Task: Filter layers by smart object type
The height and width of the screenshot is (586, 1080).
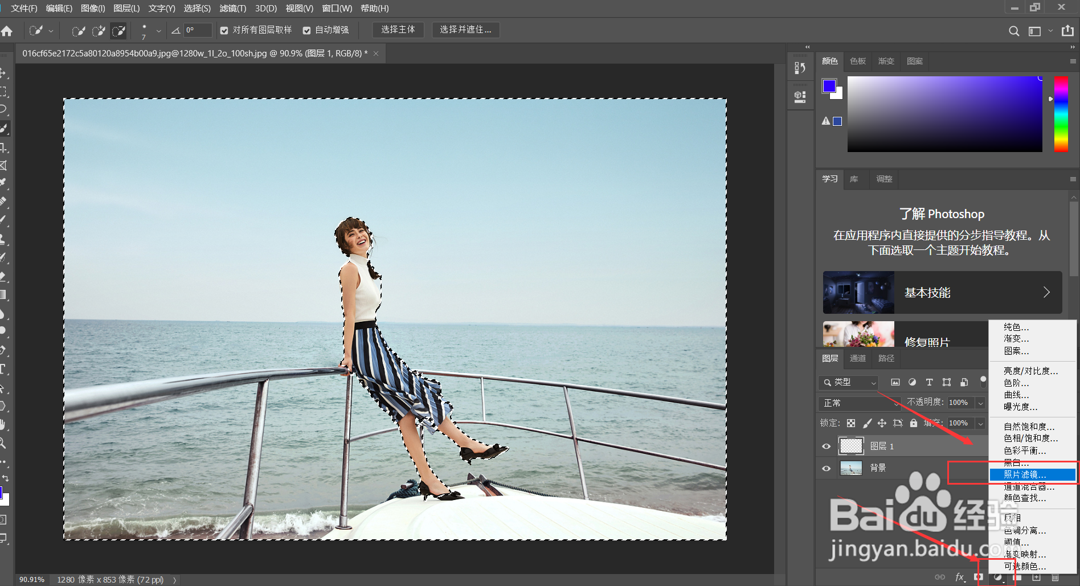Action: pyautogui.click(x=964, y=382)
